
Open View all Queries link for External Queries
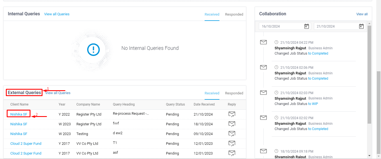pos(58,93)
